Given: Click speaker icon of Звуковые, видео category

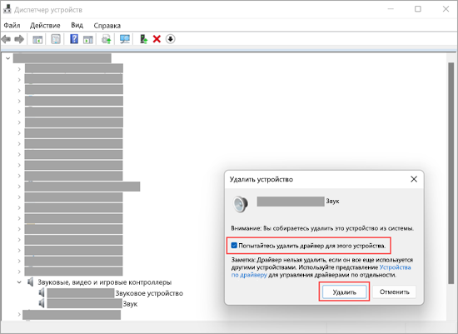Looking at the screenshot, I should click(x=30, y=282).
